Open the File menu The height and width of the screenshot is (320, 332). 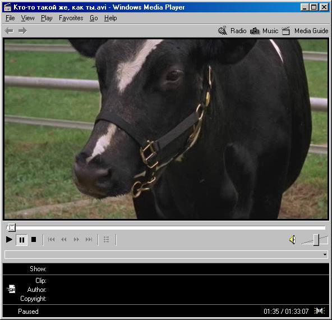(10, 18)
